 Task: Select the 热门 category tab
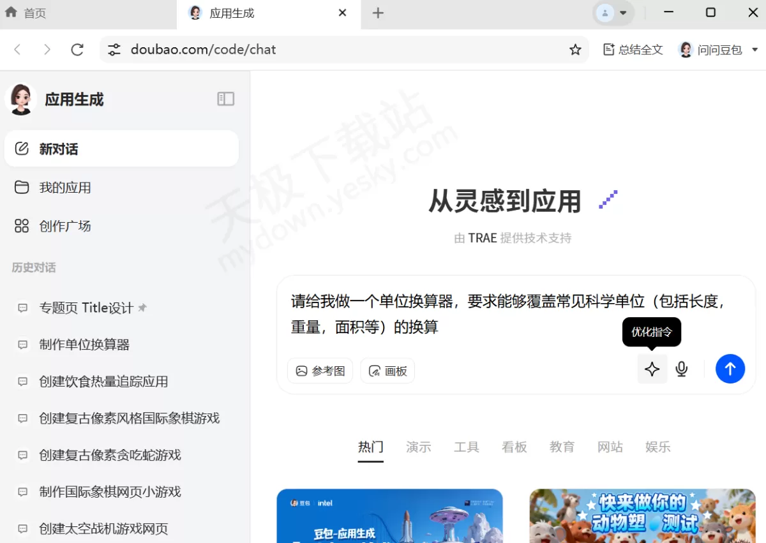[x=371, y=447]
